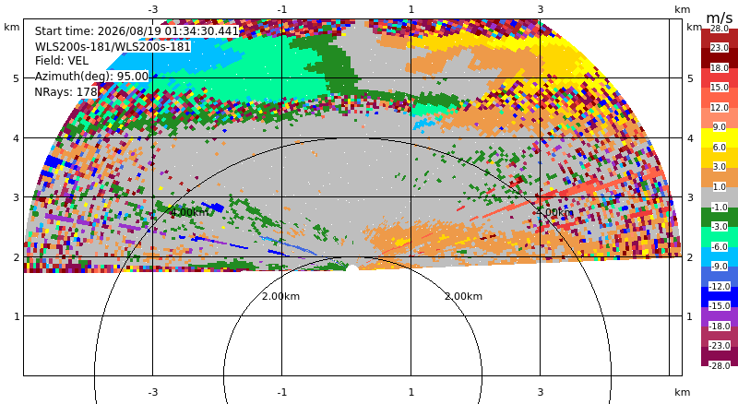Image resolution: width=738 pixels, height=404 pixels.
Task: Click the right 2.00km range ring label
Action: tap(464, 296)
